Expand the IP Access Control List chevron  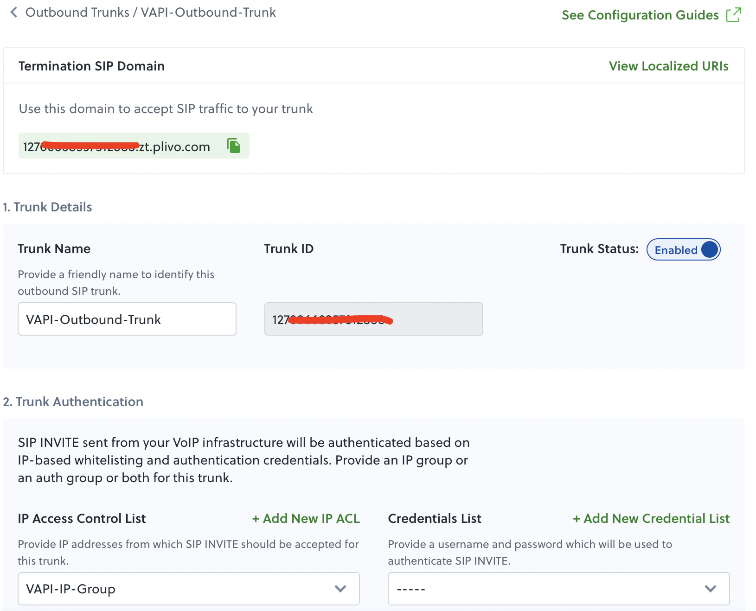click(x=341, y=589)
